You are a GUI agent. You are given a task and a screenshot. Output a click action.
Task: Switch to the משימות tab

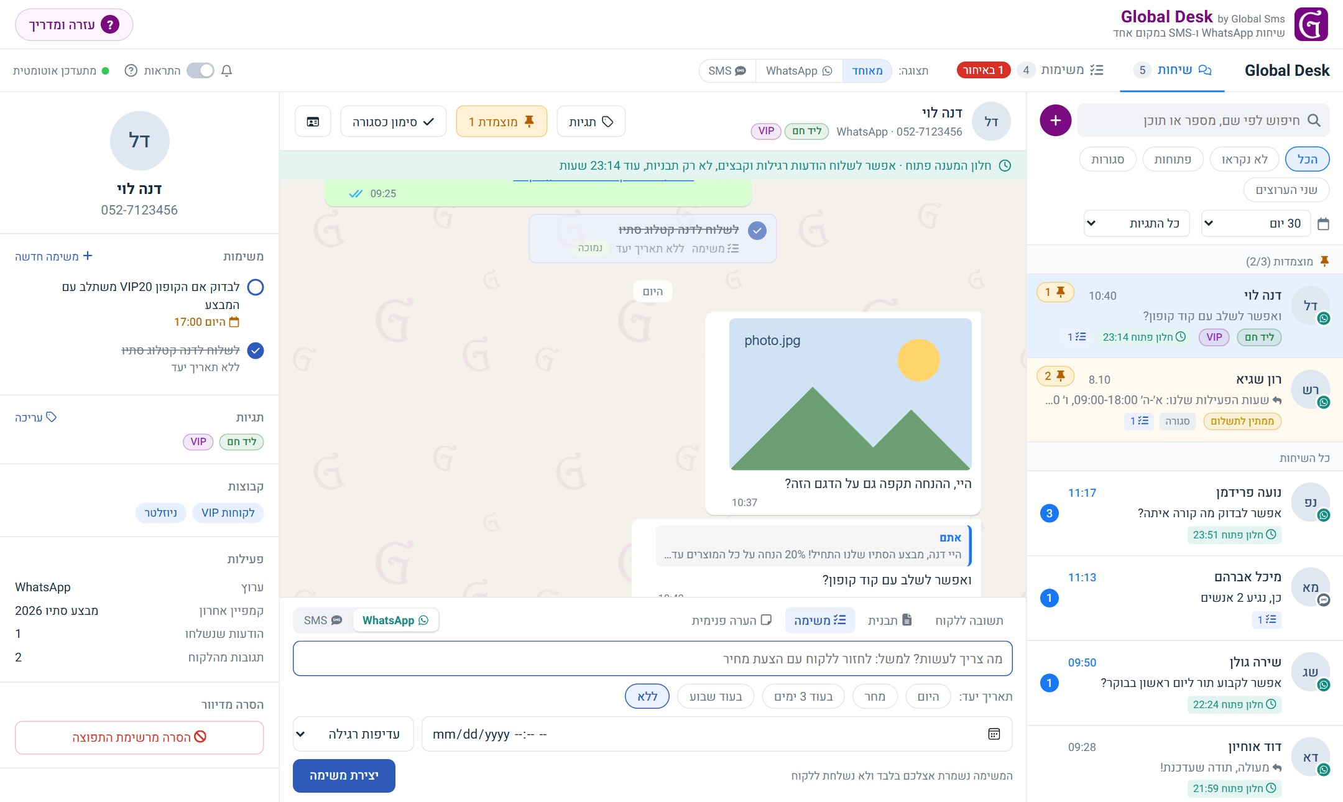(1061, 70)
